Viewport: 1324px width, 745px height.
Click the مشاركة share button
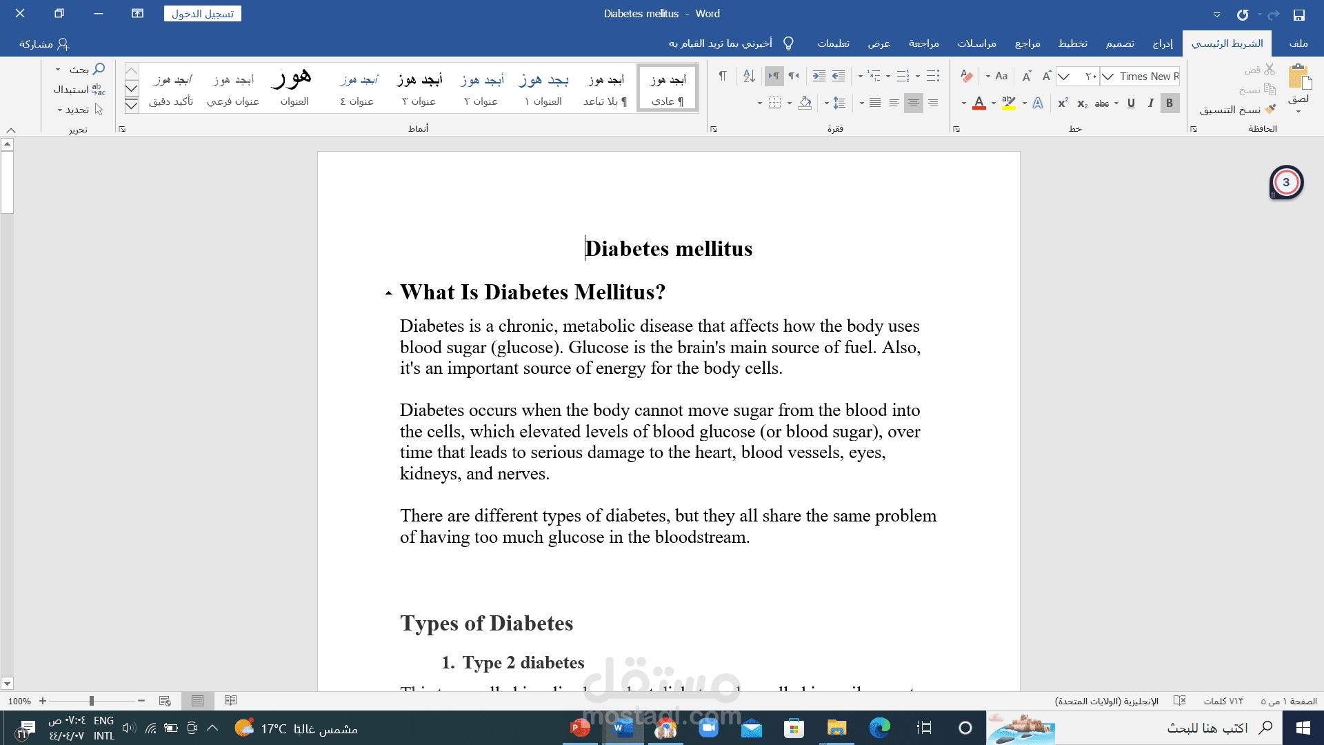[45, 43]
